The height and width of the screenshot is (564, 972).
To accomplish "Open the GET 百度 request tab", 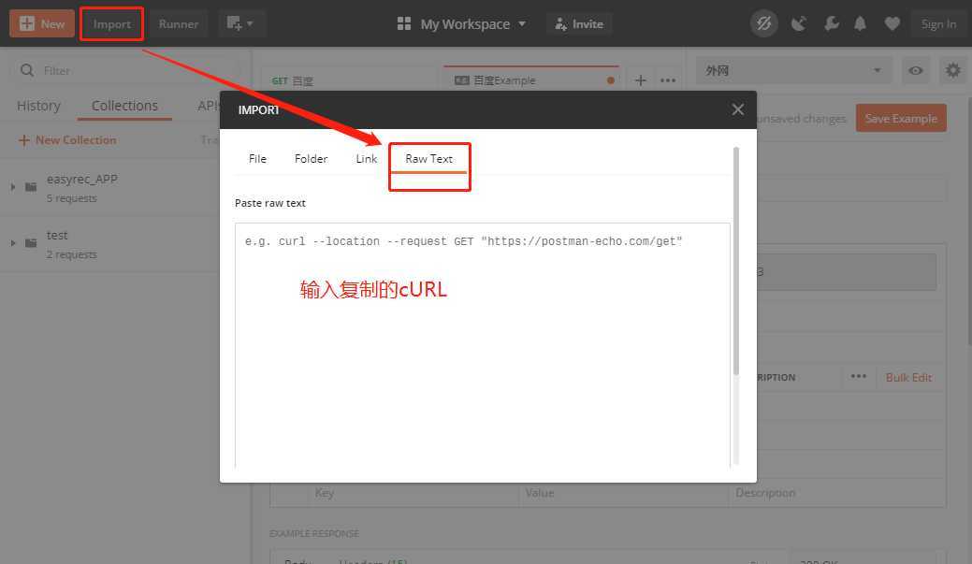I will (x=350, y=80).
